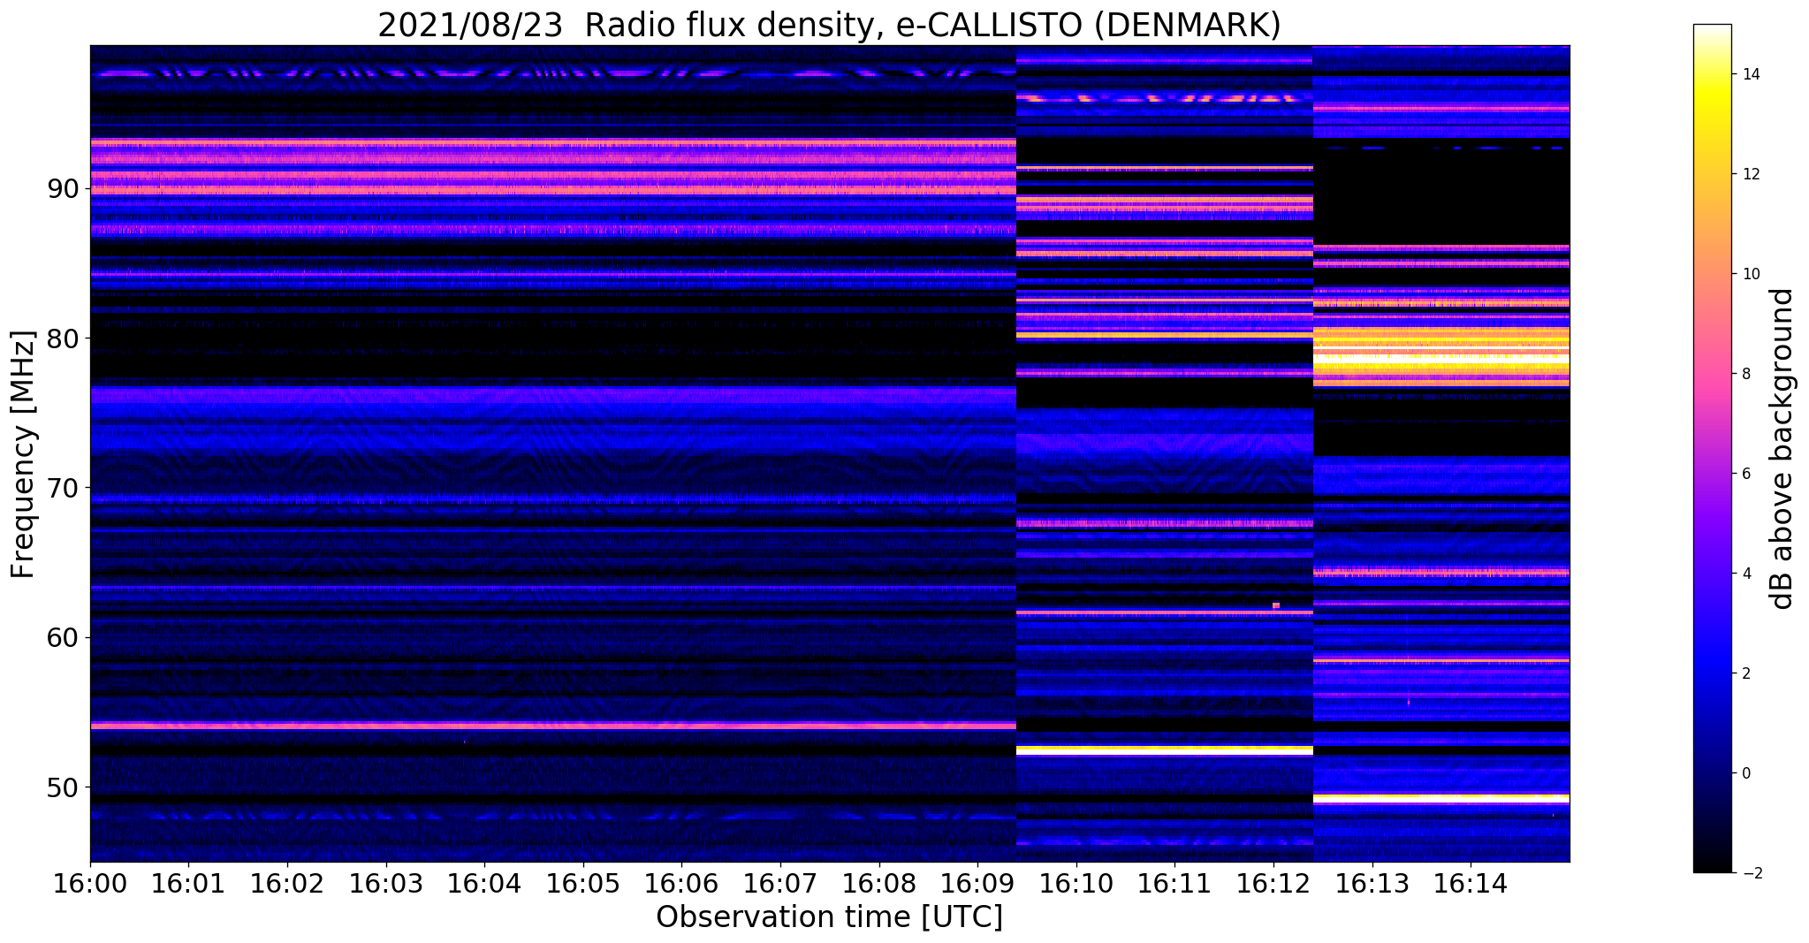Click the 16:09 time tick label

[x=977, y=883]
